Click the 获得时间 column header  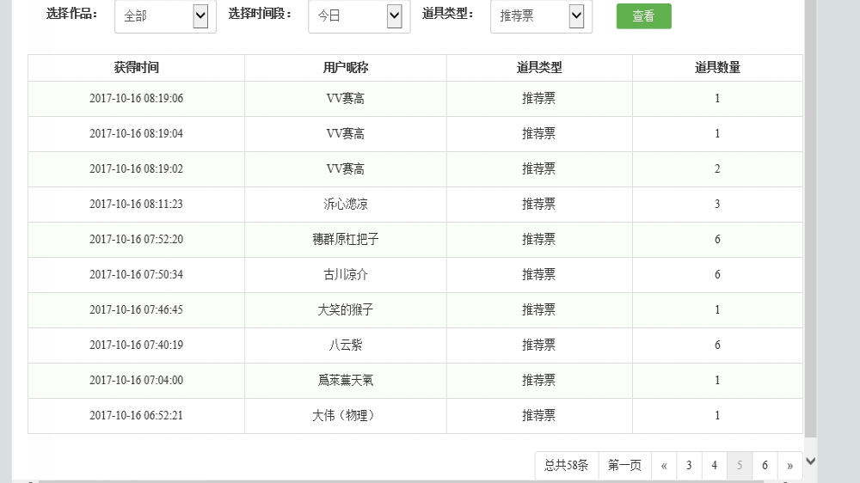coord(136,68)
